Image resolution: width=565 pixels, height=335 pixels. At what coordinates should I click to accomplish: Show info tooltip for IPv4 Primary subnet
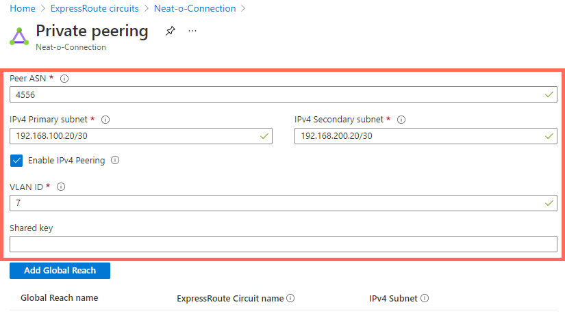click(x=105, y=120)
